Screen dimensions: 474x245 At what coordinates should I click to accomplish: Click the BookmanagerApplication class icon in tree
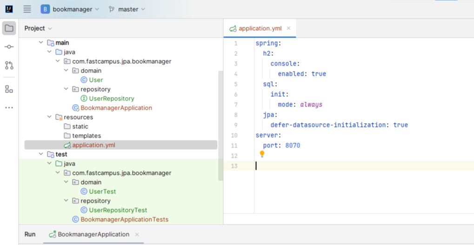pos(75,108)
